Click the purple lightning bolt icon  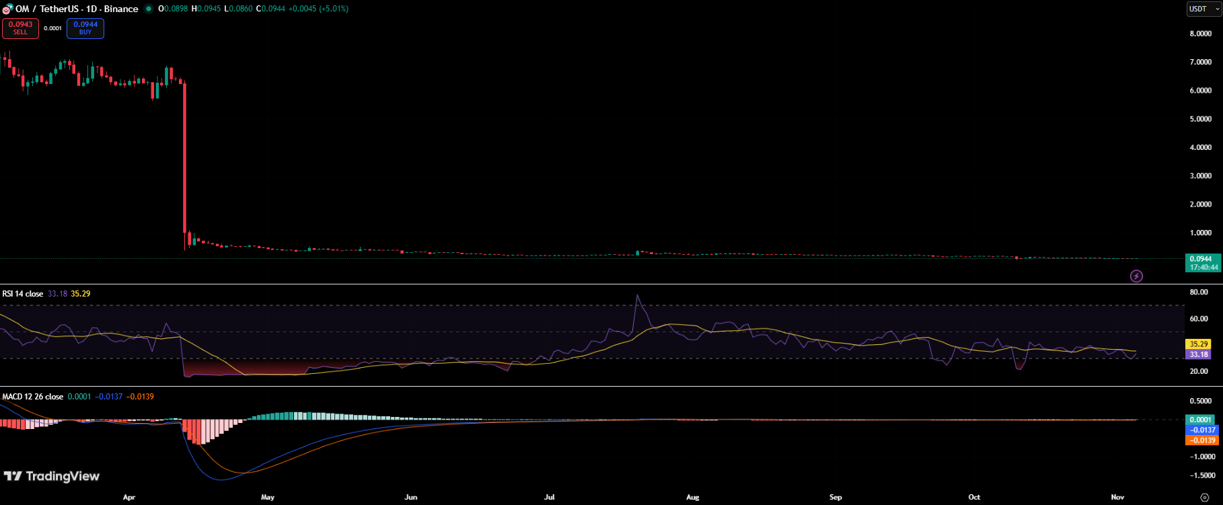1136,276
